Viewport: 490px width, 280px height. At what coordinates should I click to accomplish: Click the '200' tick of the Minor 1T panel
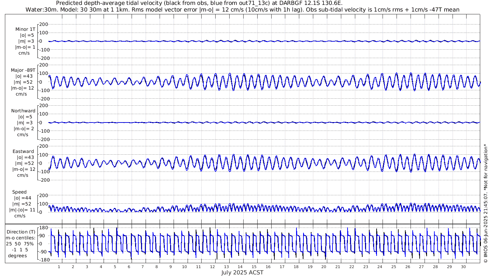[43, 24]
